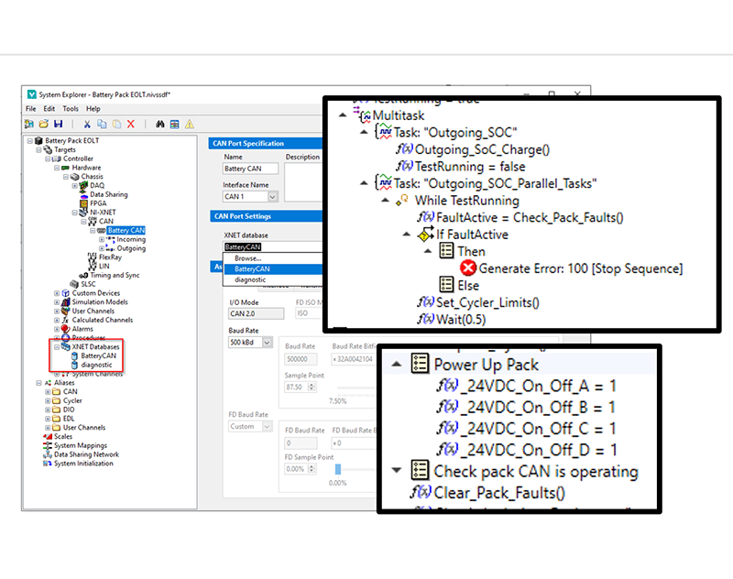
Task: Select the Simulation Models tree item
Action: tap(100, 302)
